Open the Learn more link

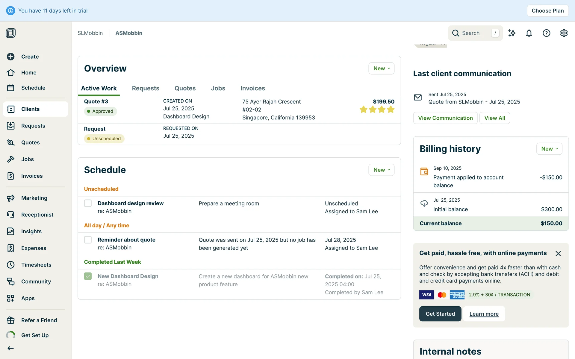pyautogui.click(x=484, y=314)
